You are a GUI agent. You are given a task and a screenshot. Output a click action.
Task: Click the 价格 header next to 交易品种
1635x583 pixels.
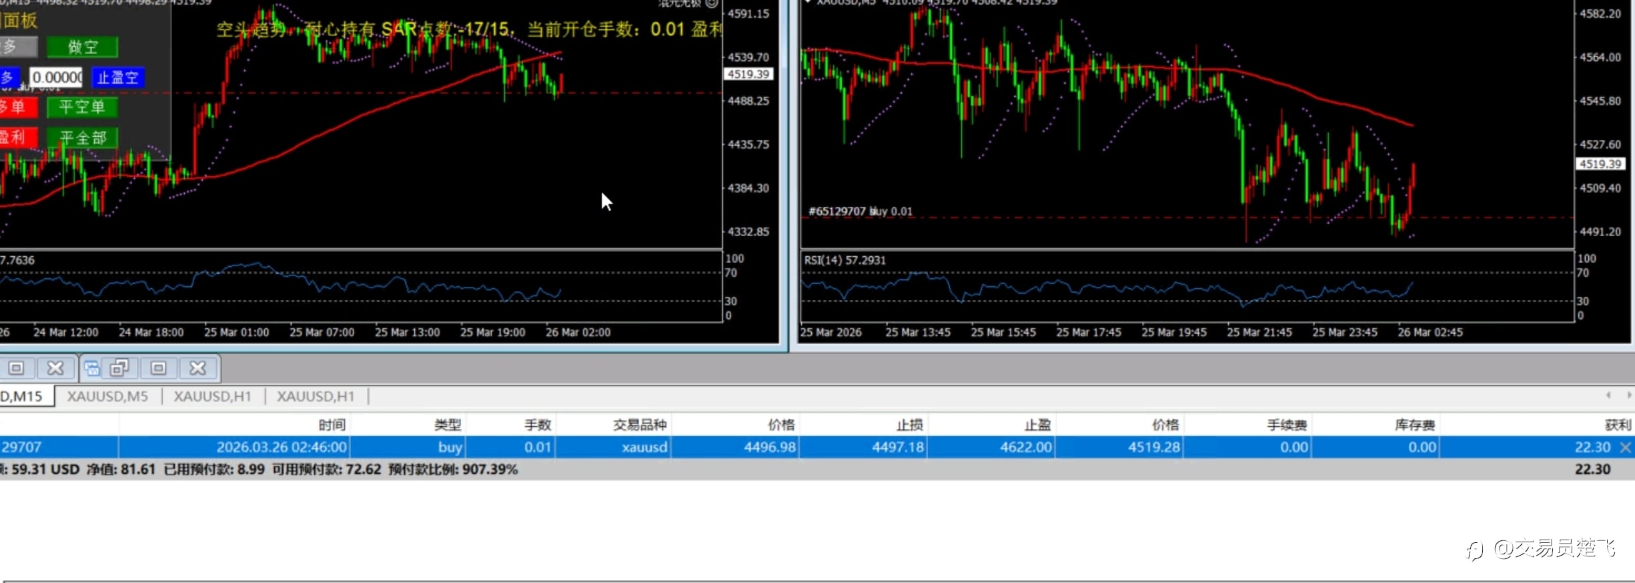781,425
